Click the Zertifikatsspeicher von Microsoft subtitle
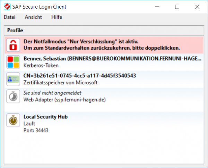Image resolution: width=208 pixels, height=168 pixels. pos(61,82)
